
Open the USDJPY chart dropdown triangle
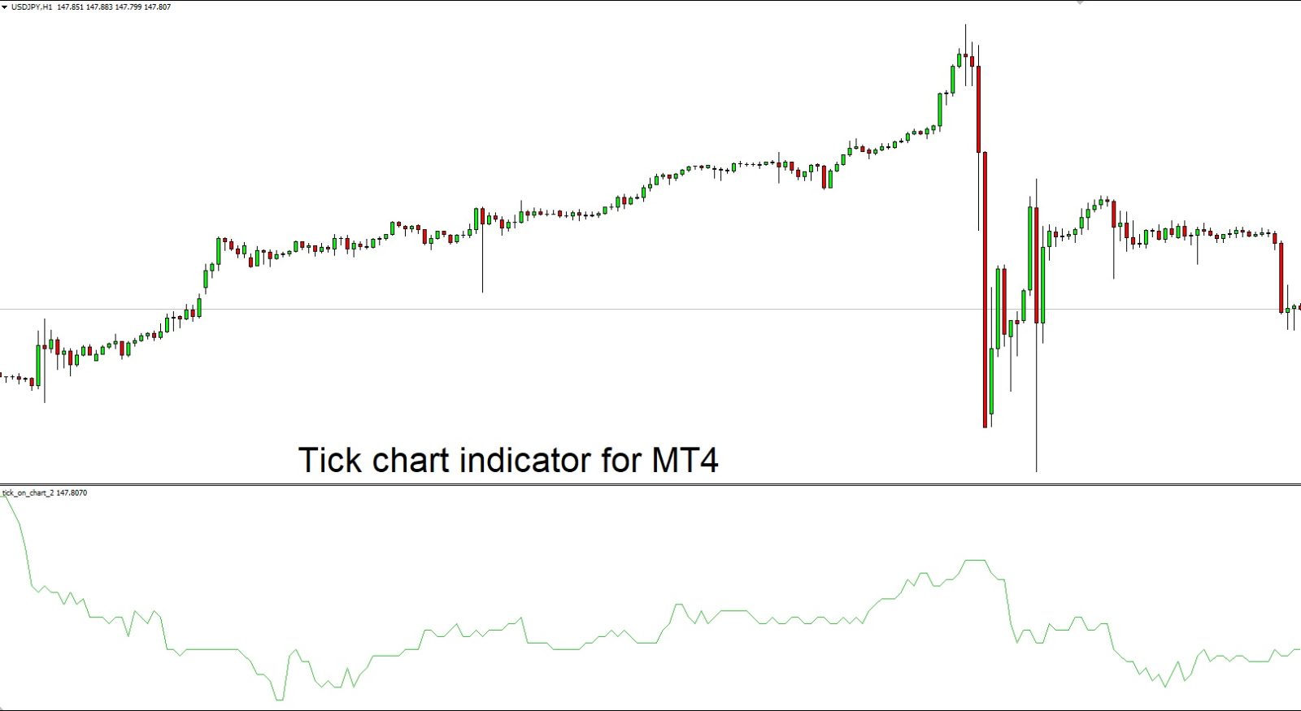[x=4, y=7]
